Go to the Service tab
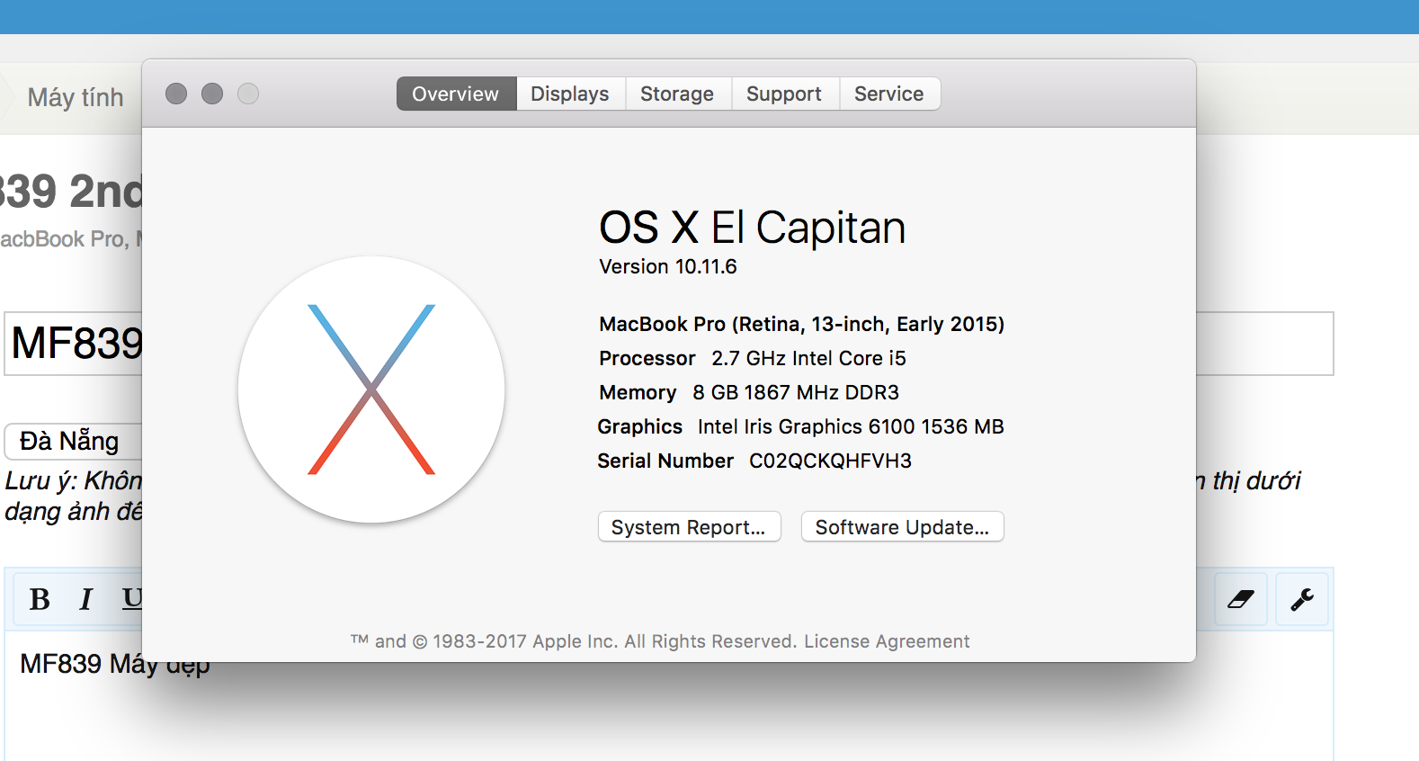The width and height of the screenshot is (1419, 761). click(889, 94)
